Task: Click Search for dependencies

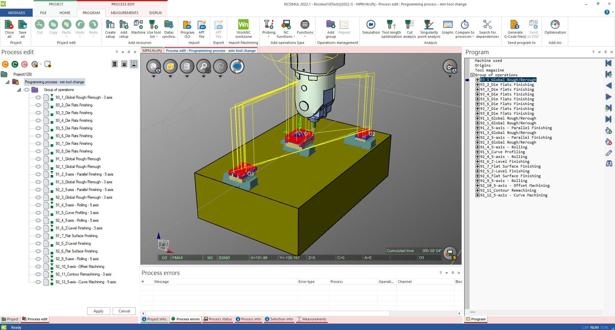Action: (x=487, y=29)
